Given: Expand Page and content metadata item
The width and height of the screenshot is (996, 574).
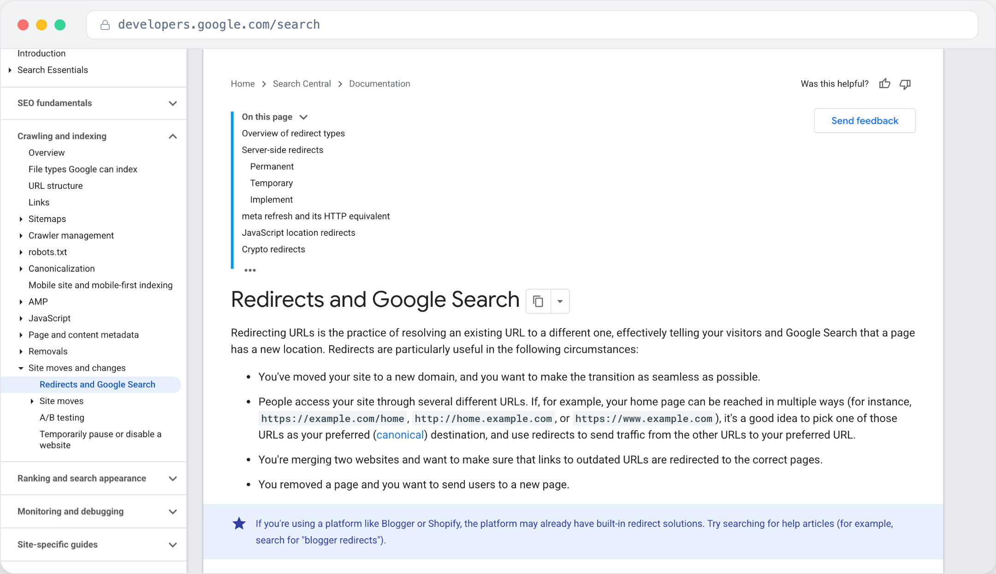Looking at the screenshot, I should coord(21,335).
